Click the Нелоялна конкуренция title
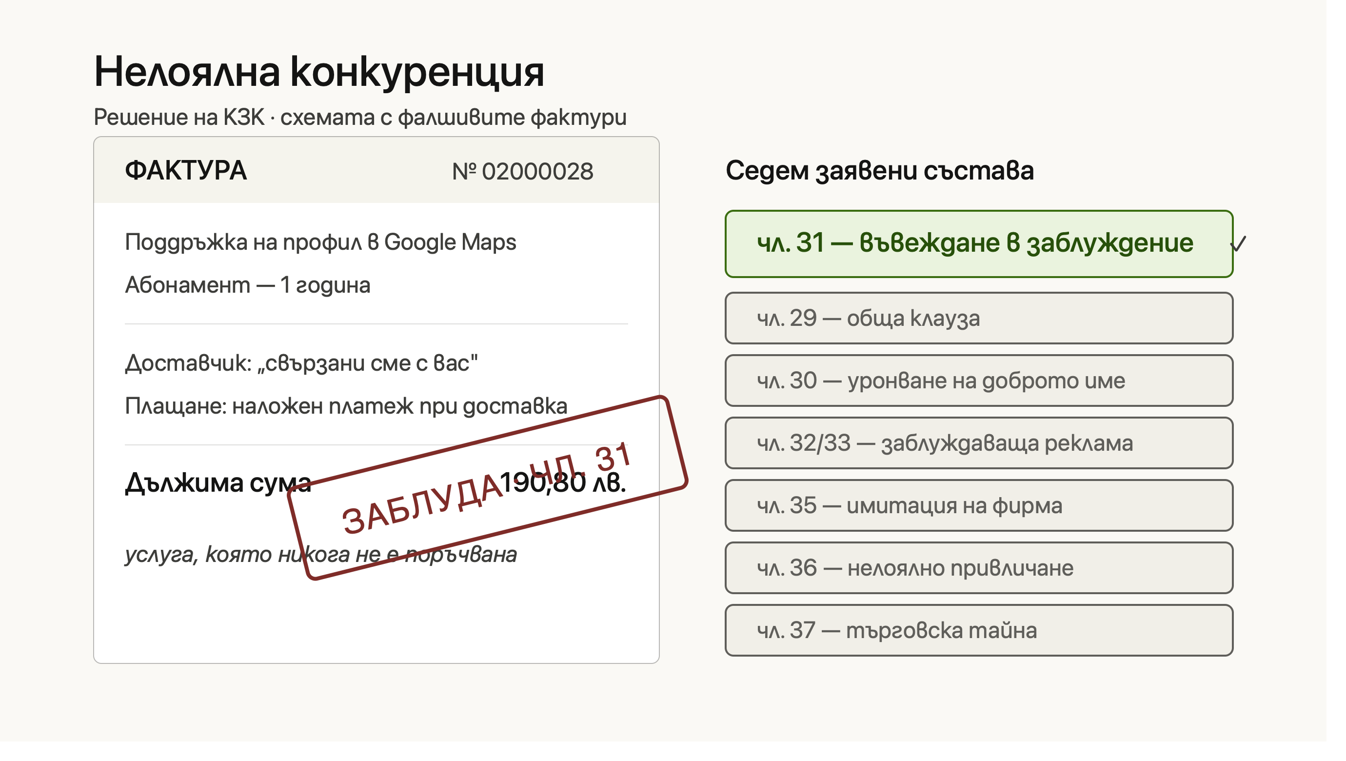This screenshot has height=761, width=1346. point(319,72)
